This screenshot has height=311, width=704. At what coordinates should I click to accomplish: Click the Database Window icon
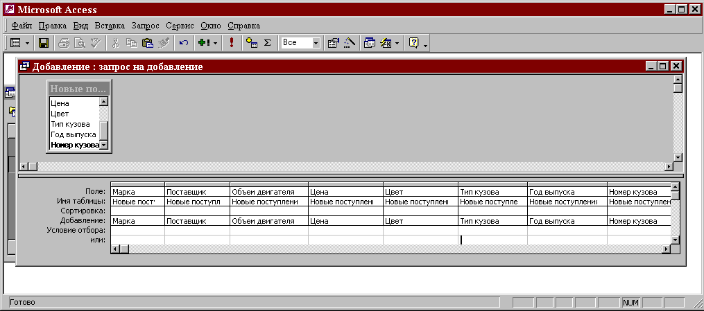[x=370, y=43]
